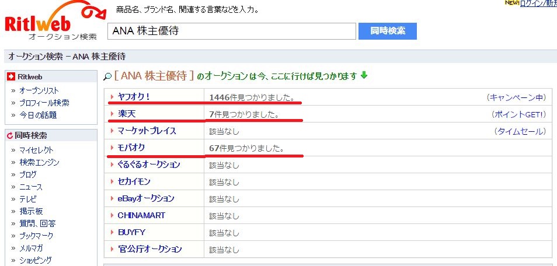
Task: Open the ぐるぐるオークション link
Action: click(149, 164)
